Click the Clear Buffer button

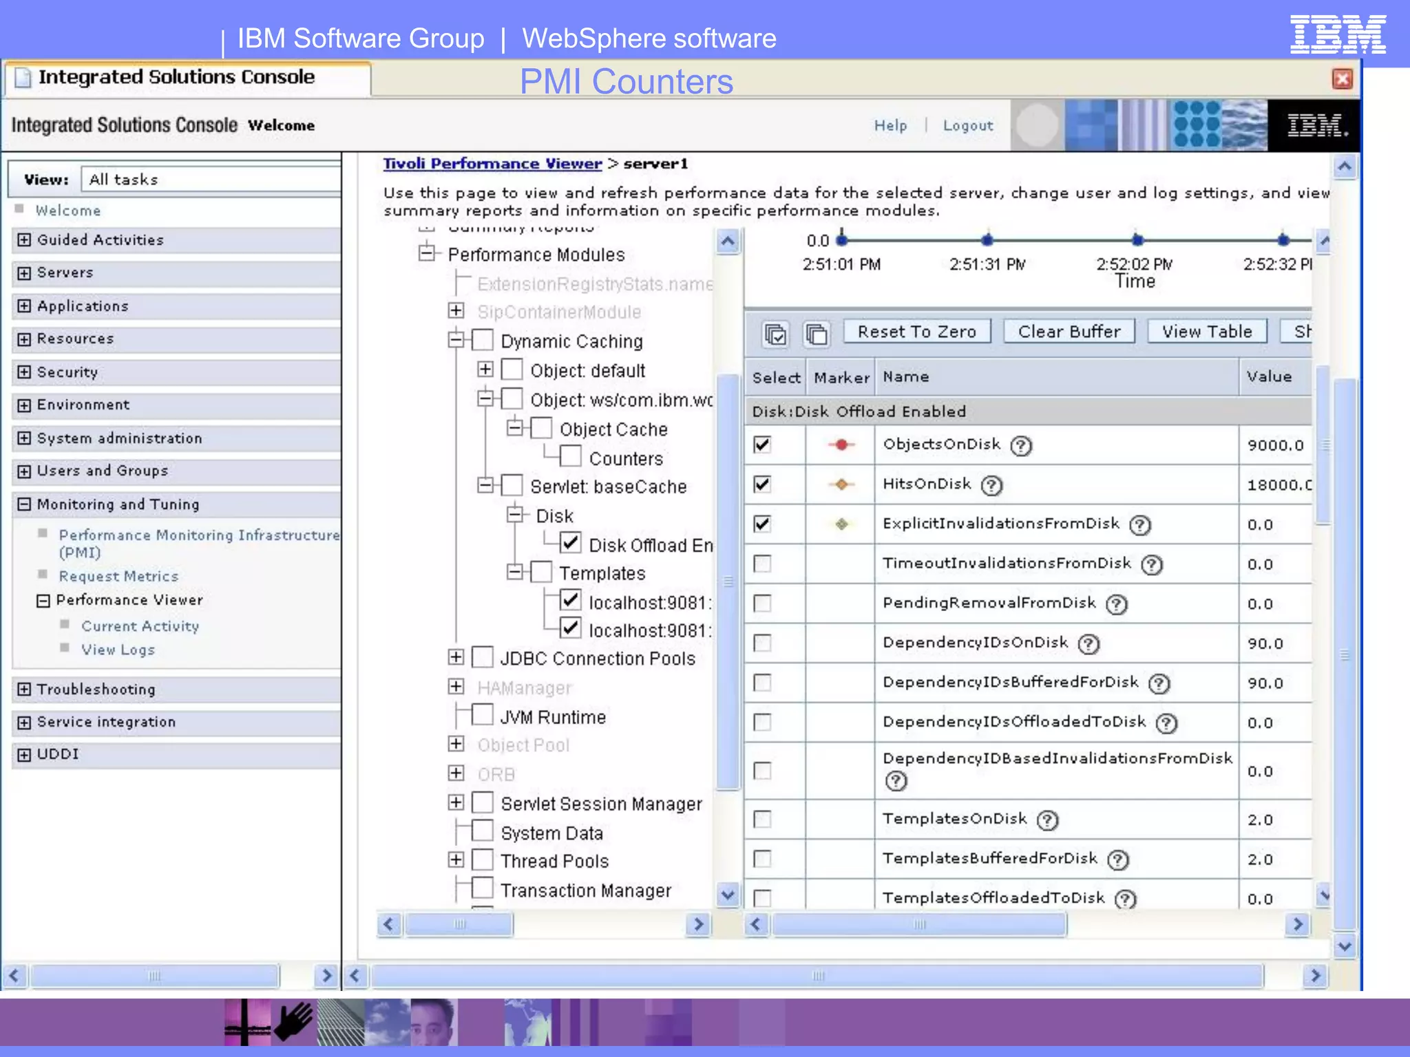pyautogui.click(x=1069, y=332)
